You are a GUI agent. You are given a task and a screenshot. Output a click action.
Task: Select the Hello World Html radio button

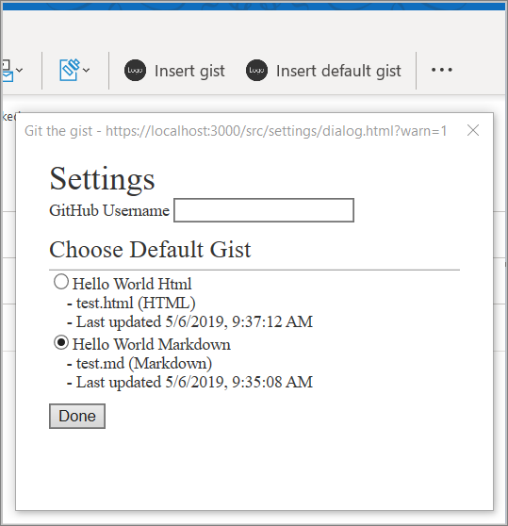coord(61,282)
